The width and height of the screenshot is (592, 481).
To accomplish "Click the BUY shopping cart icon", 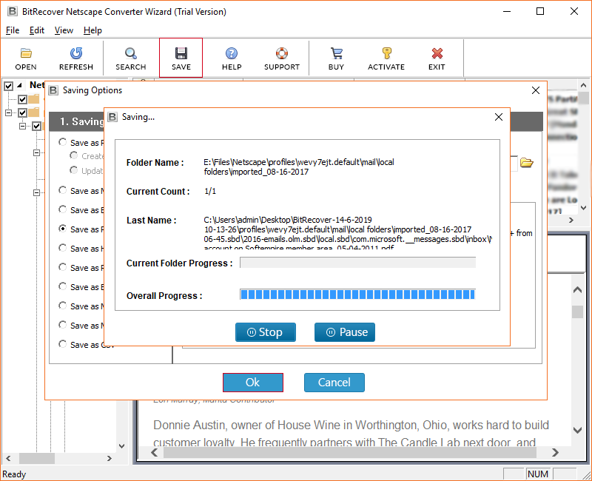I will 336,53.
